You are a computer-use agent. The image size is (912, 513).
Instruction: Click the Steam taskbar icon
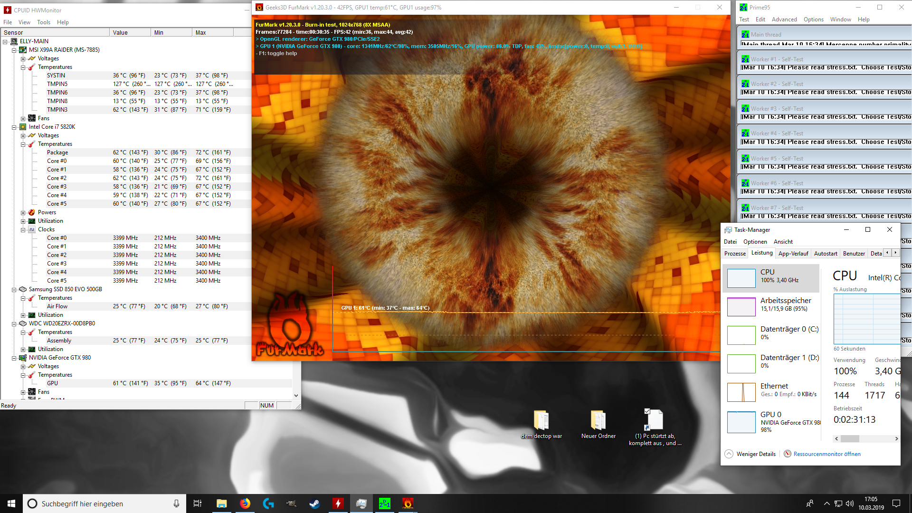pos(314,503)
